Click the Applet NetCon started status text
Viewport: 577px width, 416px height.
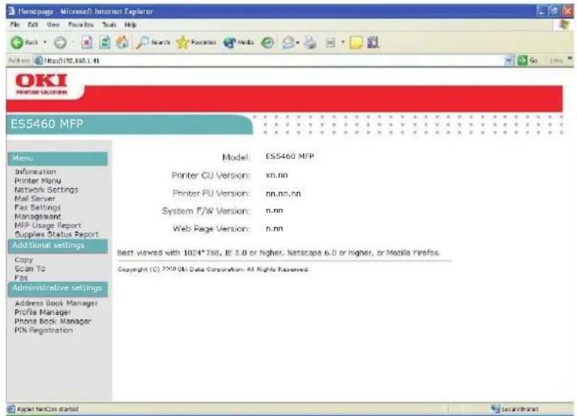(47, 409)
